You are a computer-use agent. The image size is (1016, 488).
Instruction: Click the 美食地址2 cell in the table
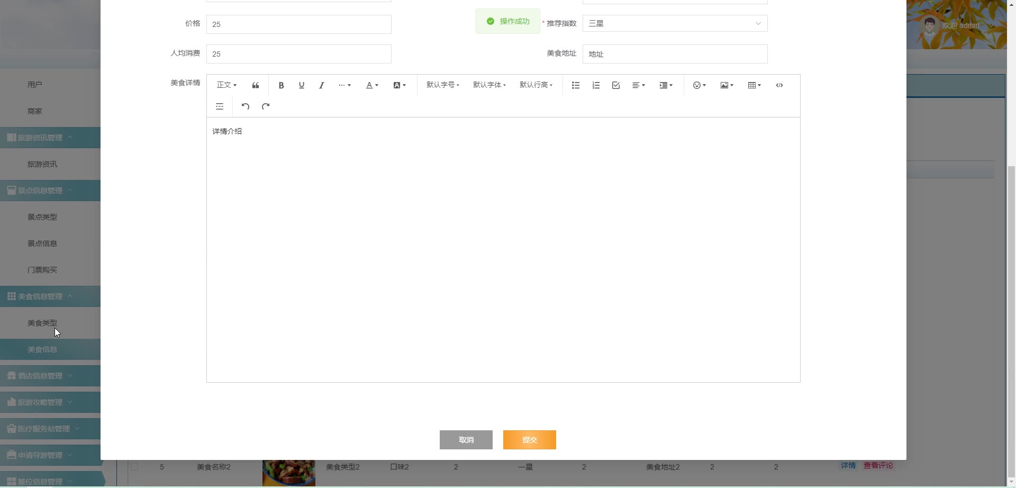click(663, 467)
